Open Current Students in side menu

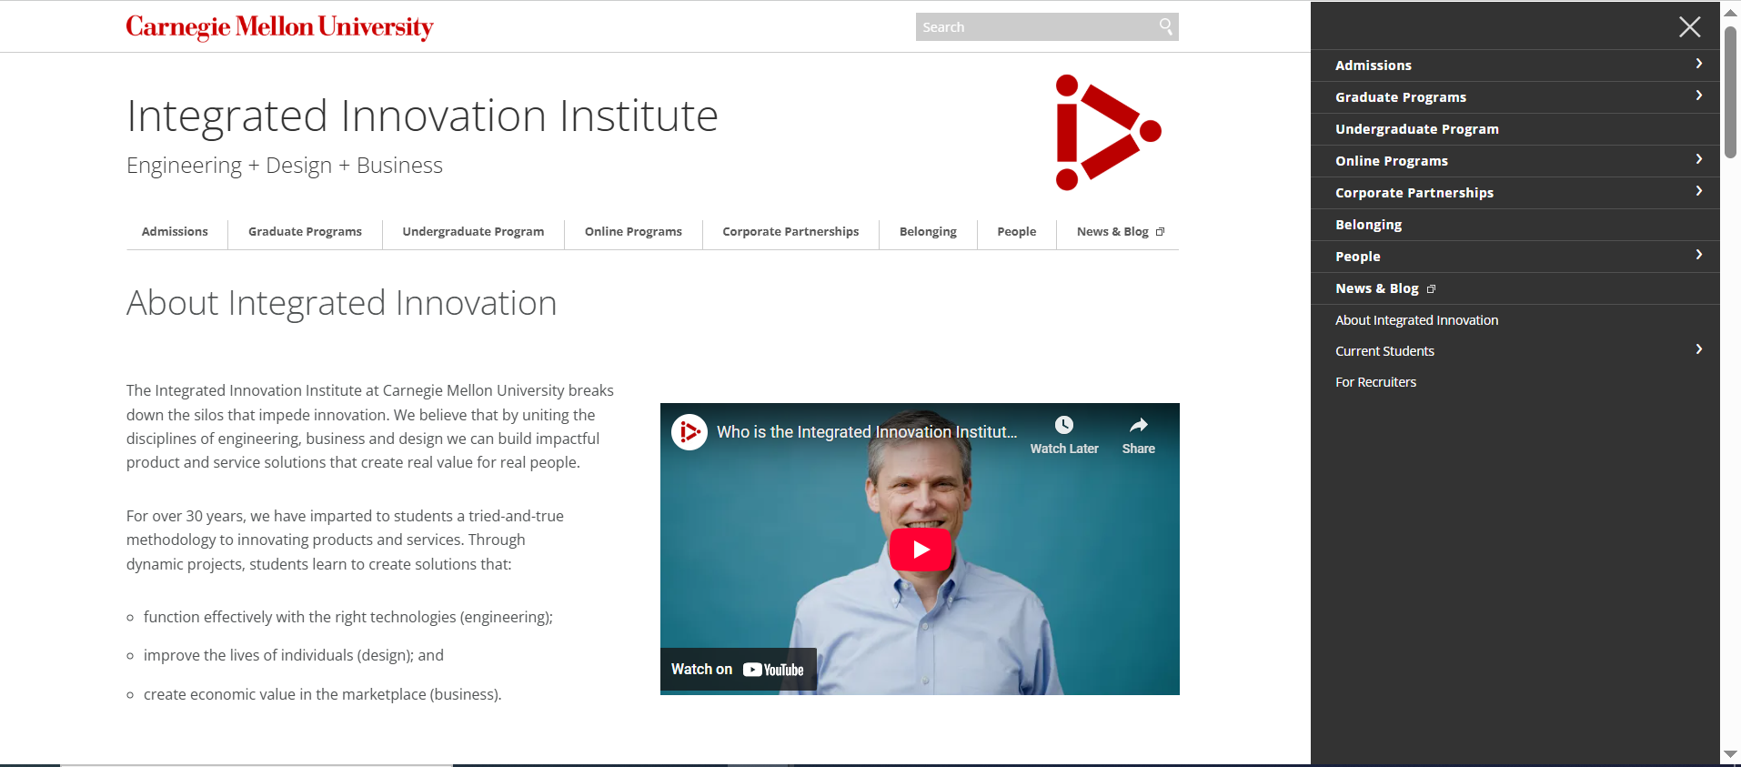pyautogui.click(x=1384, y=351)
